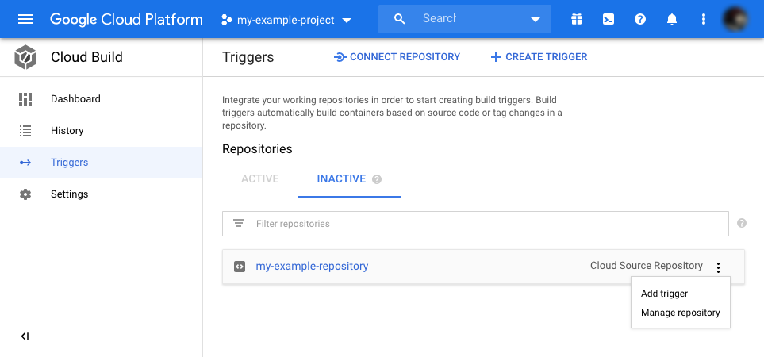Viewport: 764px width, 357px height.
Task: Click the Cloud Build product icon
Action: [x=25, y=57]
